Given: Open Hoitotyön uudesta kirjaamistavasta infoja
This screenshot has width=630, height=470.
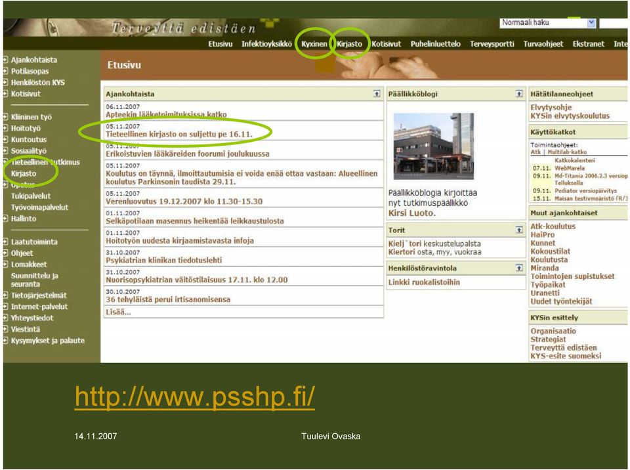Looking at the screenshot, I should [x=180, y=240].
